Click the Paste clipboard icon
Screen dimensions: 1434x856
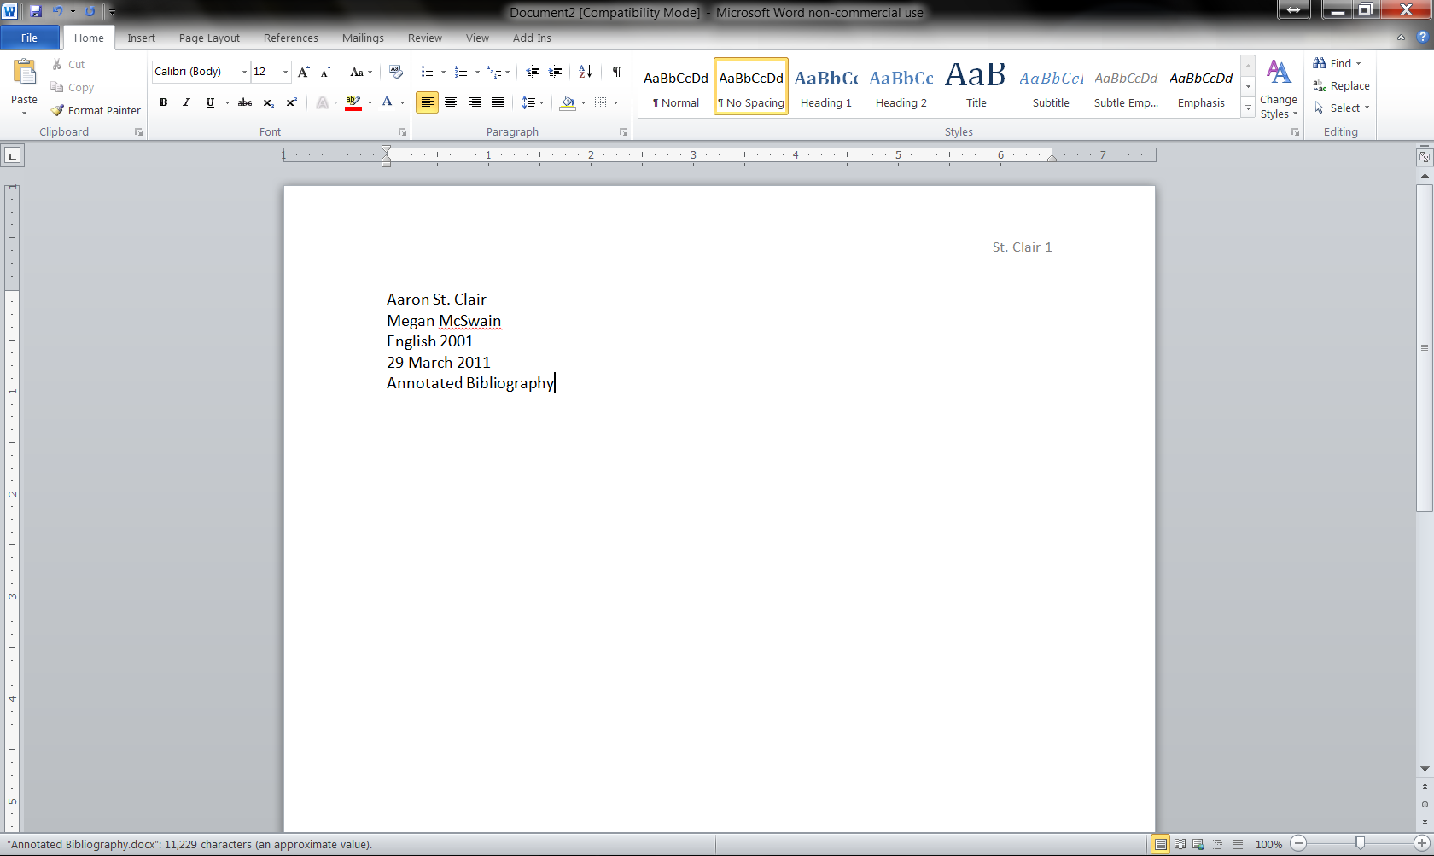[24, 72]
